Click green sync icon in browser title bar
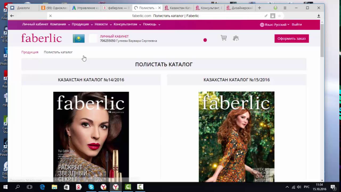 click(275, 8)
